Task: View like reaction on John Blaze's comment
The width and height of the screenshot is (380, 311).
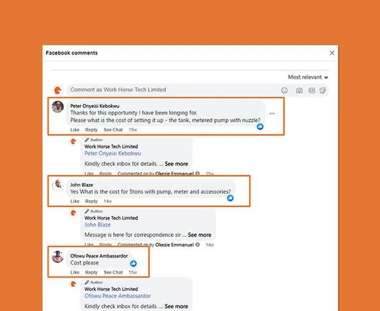Action: (x=230, y=198)
